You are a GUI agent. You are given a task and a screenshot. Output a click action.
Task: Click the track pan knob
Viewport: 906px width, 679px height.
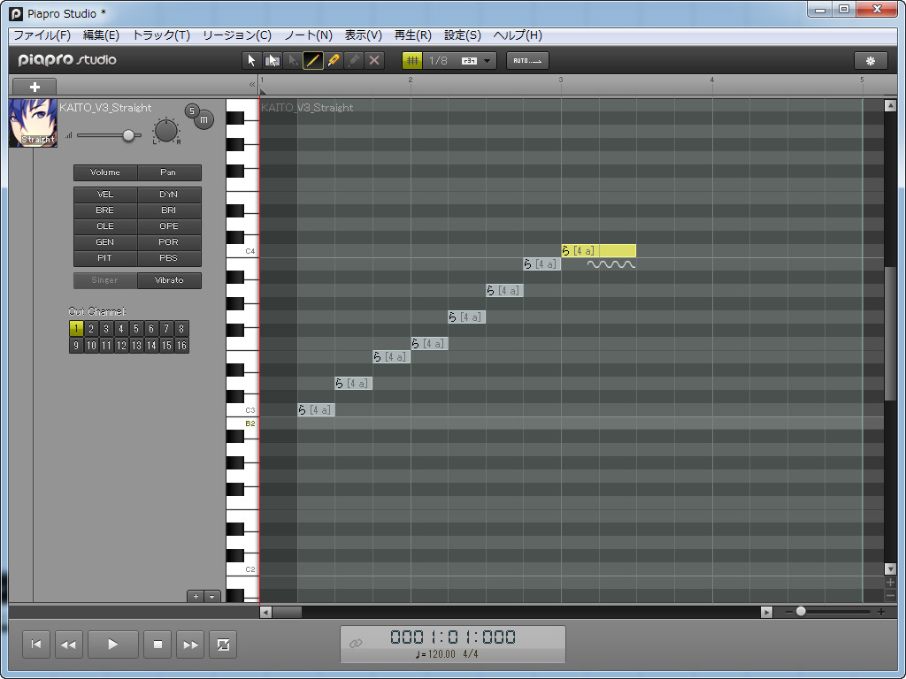point(166,131)
